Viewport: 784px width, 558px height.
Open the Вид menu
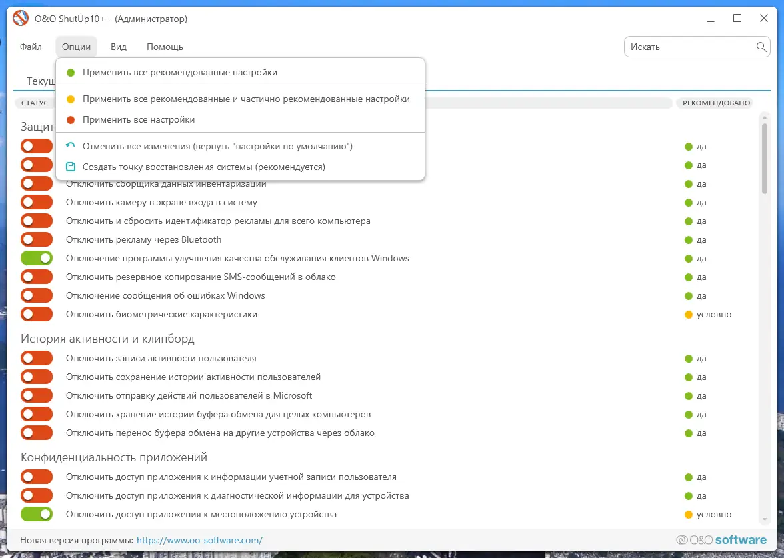coord(119,47)
